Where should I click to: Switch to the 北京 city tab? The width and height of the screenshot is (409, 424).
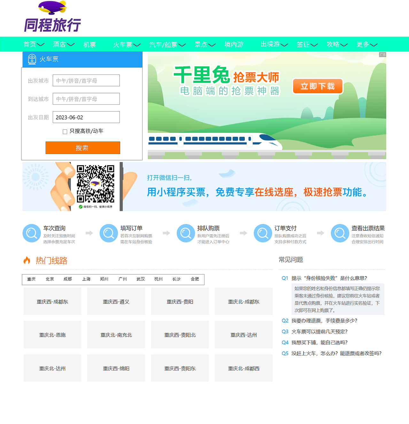50,279
